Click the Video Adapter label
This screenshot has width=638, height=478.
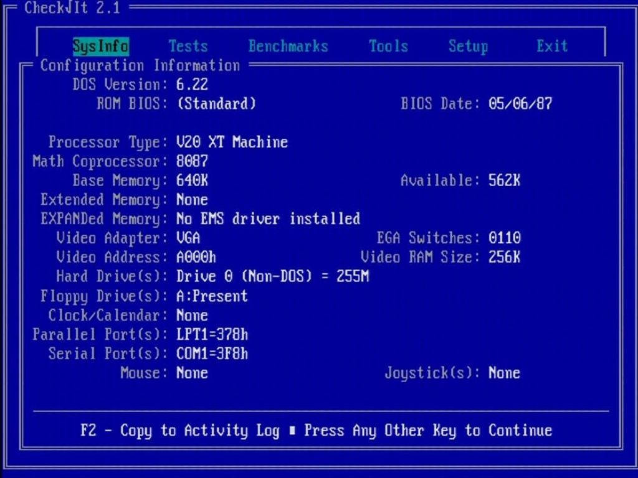(x=112, y=238)
